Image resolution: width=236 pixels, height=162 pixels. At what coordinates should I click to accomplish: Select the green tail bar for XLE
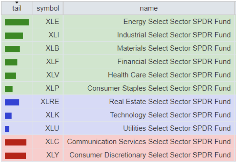[17, 22]
